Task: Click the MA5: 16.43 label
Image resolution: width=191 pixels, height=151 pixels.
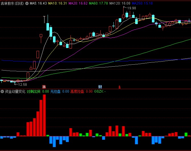Action: coord(38,3)
